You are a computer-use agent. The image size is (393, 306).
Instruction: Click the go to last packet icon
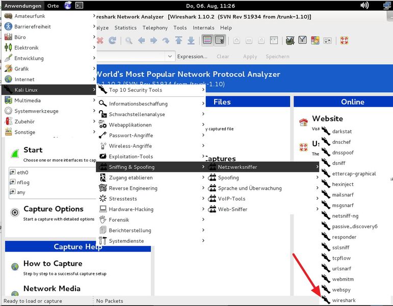pyautogui.click(x=191, y=40)
